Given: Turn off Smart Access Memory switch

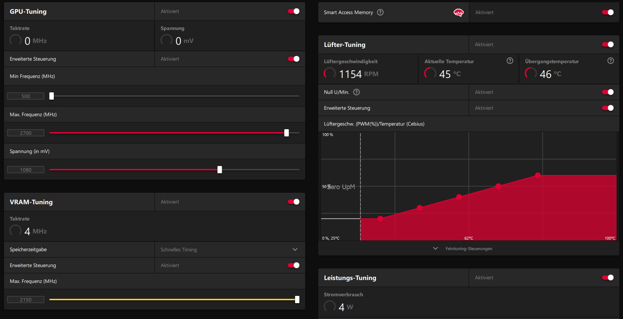Looking at the screenshot, I should (608, 12).
